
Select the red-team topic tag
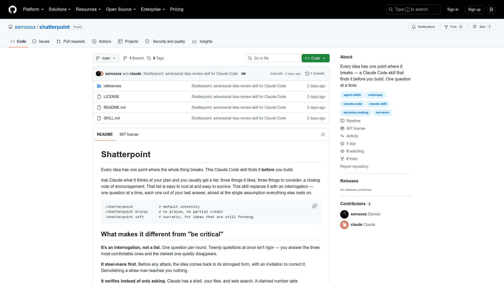click(x=382, y=113)
